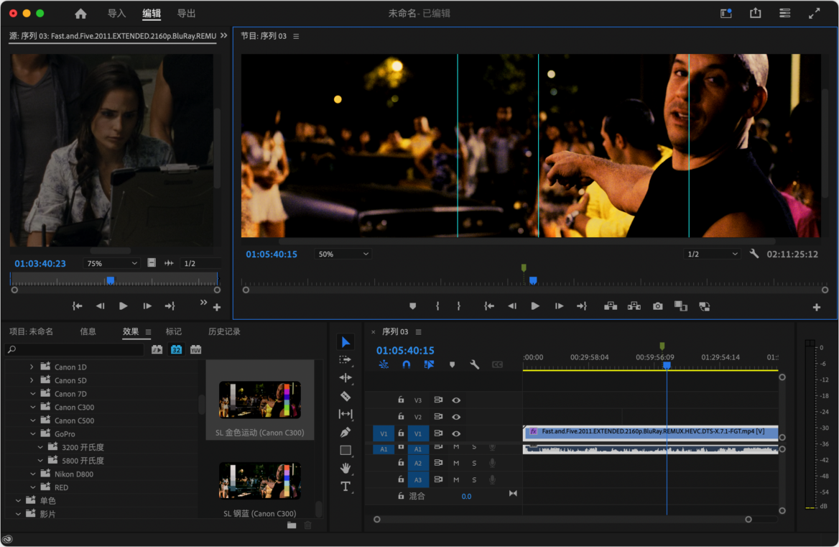
Task: Open 序列 03 timeline panel menu
Action: click(419, 332)
